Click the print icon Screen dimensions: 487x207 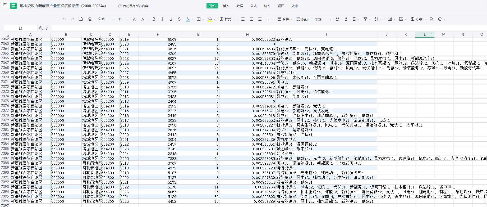[440, 19]
